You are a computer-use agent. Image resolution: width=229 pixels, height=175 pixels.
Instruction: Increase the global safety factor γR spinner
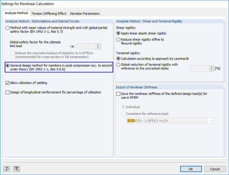[x=98, y=45]
